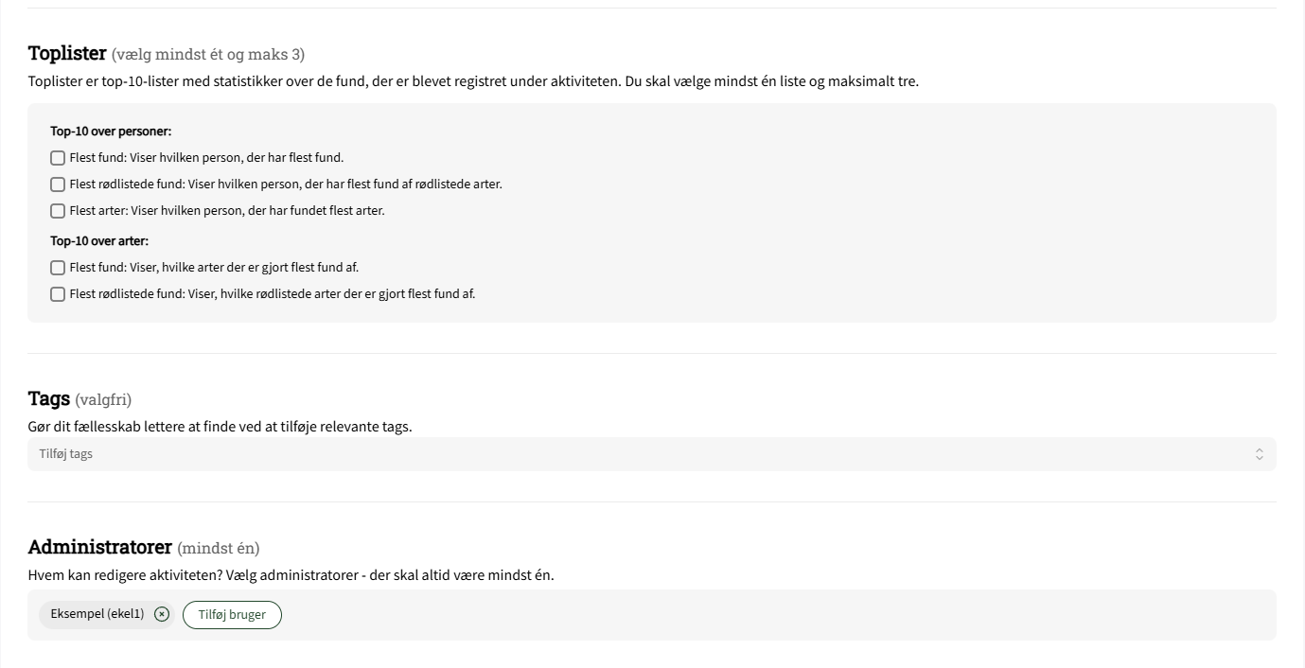This screenshot has width=1305, height=668.
Task: Enable "Flest fund" under Top-10 over personer
Action: [x=58, y=157]
